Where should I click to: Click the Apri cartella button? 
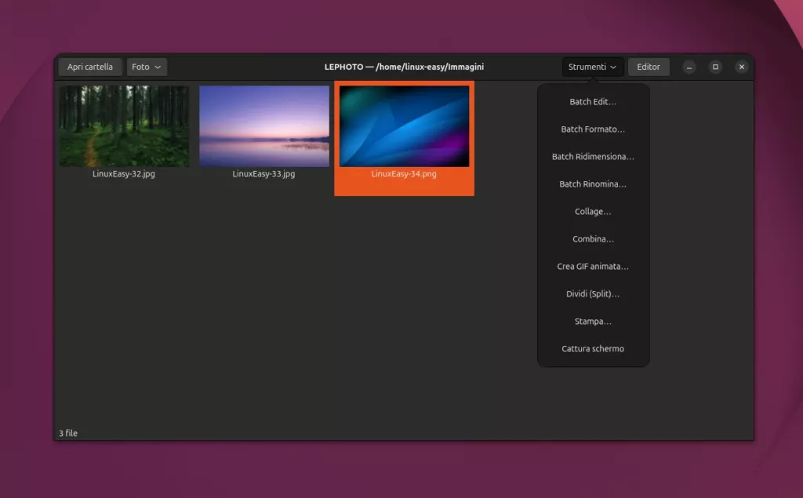coord(89,67)
